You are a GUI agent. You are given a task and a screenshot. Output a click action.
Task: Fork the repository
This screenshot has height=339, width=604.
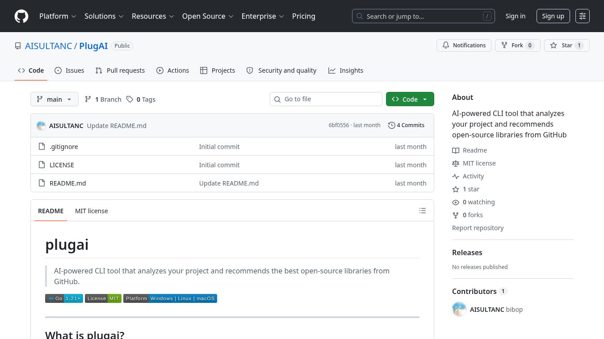coord(517,45)
